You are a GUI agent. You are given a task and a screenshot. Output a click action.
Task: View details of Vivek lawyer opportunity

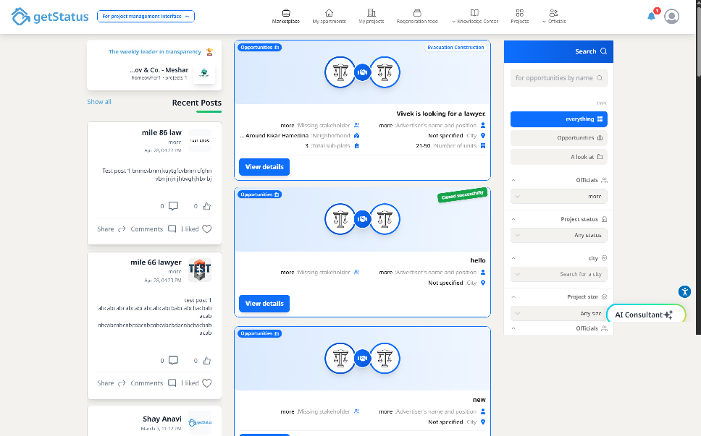264,167
